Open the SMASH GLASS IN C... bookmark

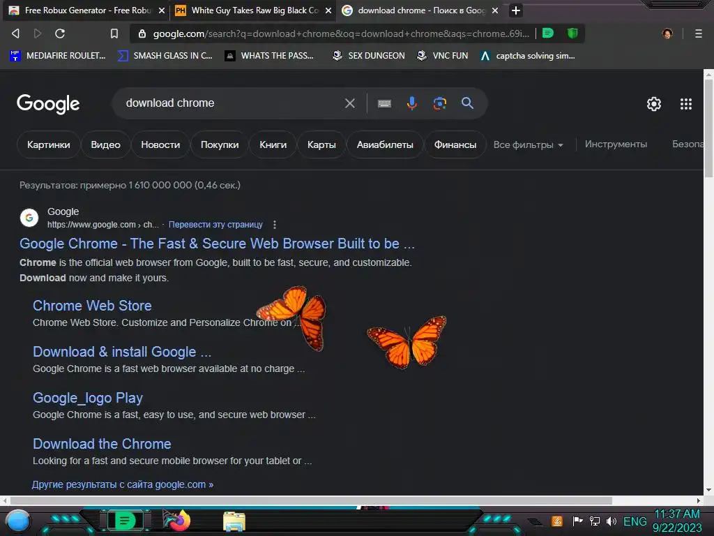(x=165, y=56)
